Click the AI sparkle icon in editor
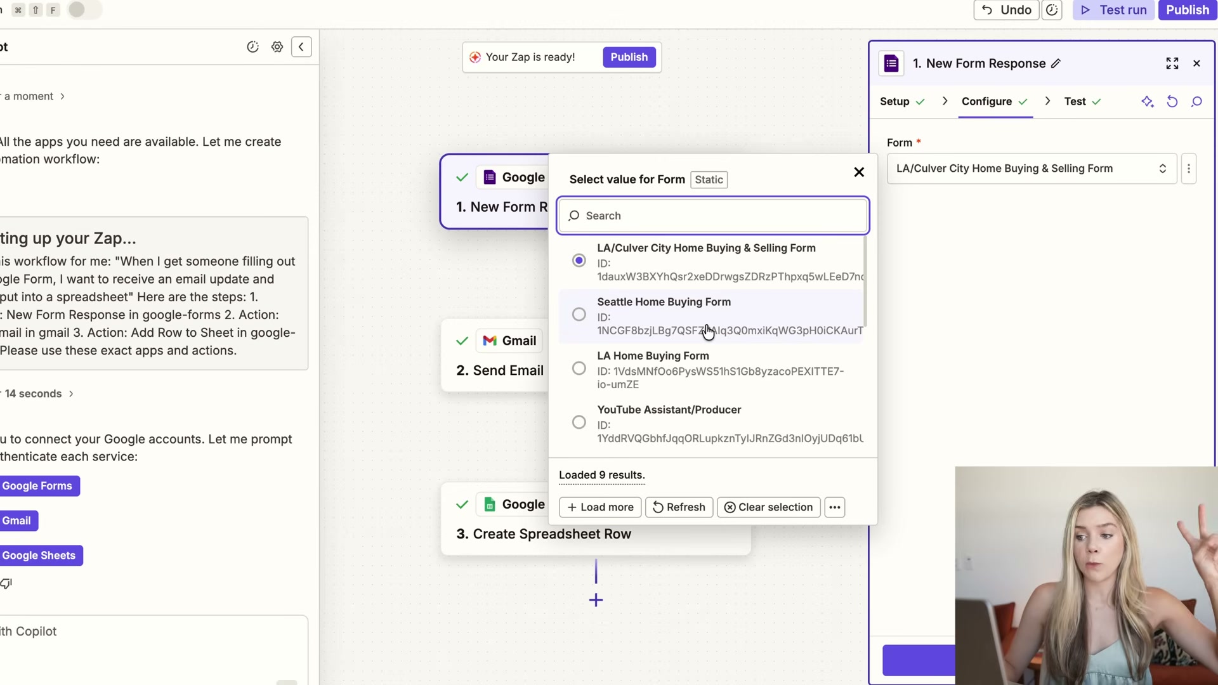Viewport: 1218px width, 685px height. tap(1148, 101)
